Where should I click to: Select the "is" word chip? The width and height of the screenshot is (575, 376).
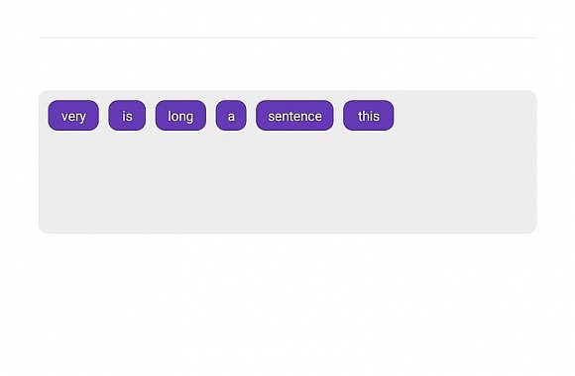click(127, 116)
